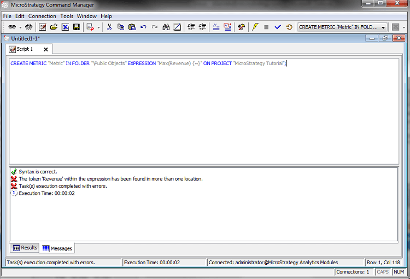Close the Script 1 tab with its X

pyautogui.click(x=46, y=49)
